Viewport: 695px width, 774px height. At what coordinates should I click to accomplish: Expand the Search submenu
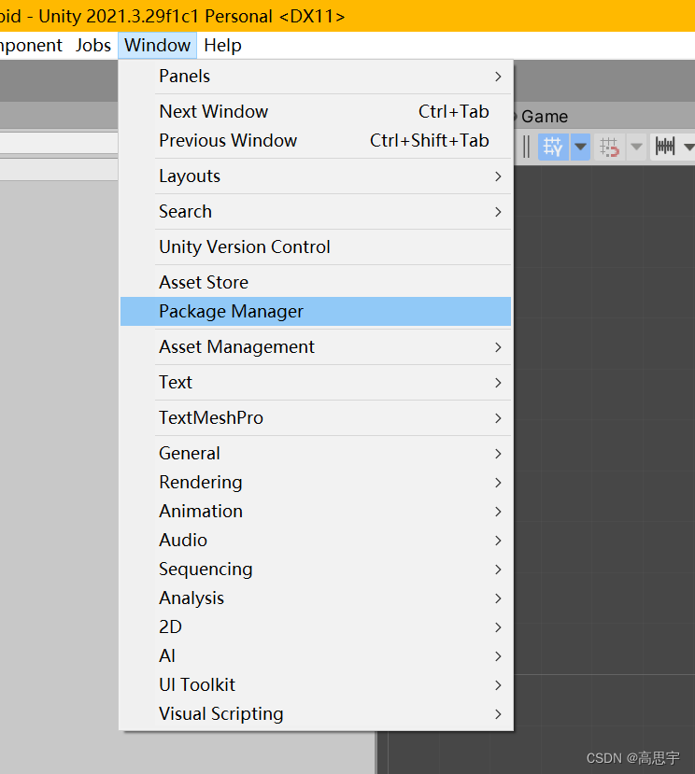(316, 212)
